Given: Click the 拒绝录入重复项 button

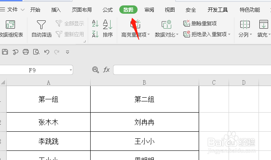Looking at the screenshot, I should [205, 34].
